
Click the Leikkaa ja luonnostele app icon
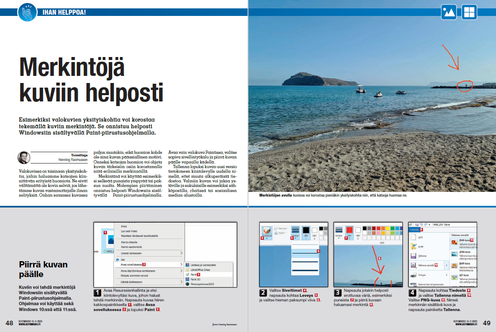pos(188,265)
